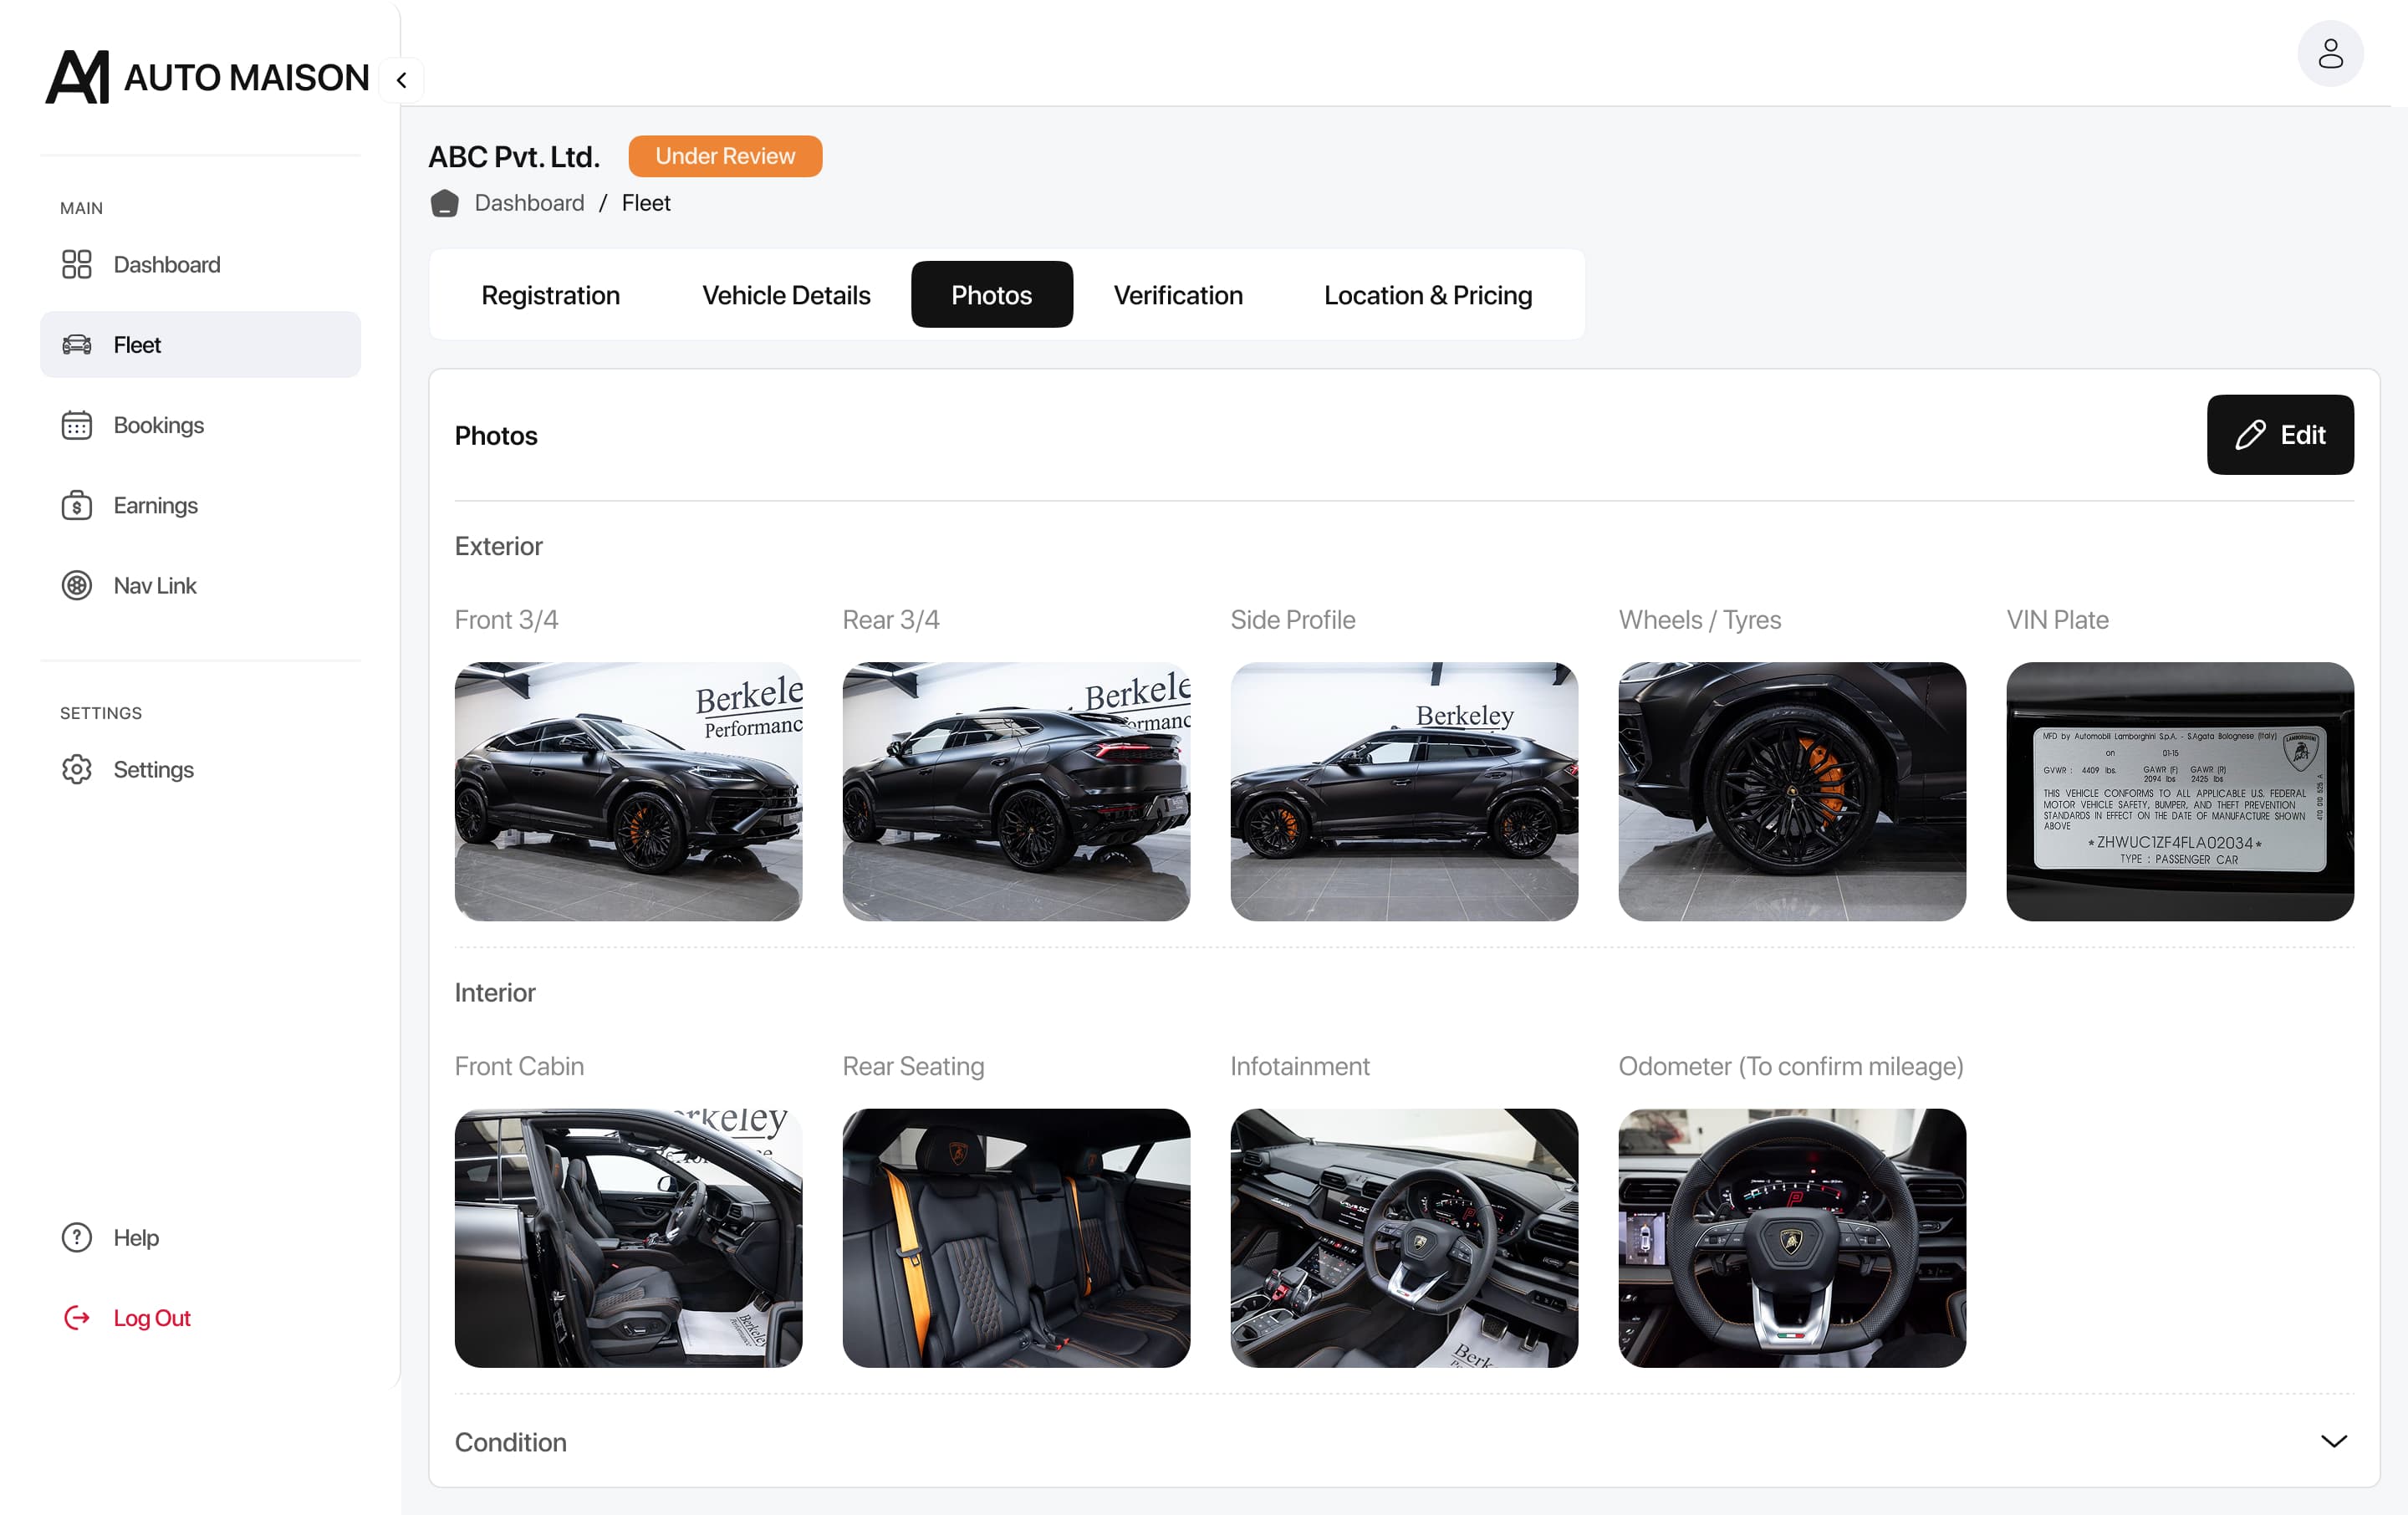Viewport: 2408px width, 1515px height.
Task: Go to the Registration tab
Action: 550,295
